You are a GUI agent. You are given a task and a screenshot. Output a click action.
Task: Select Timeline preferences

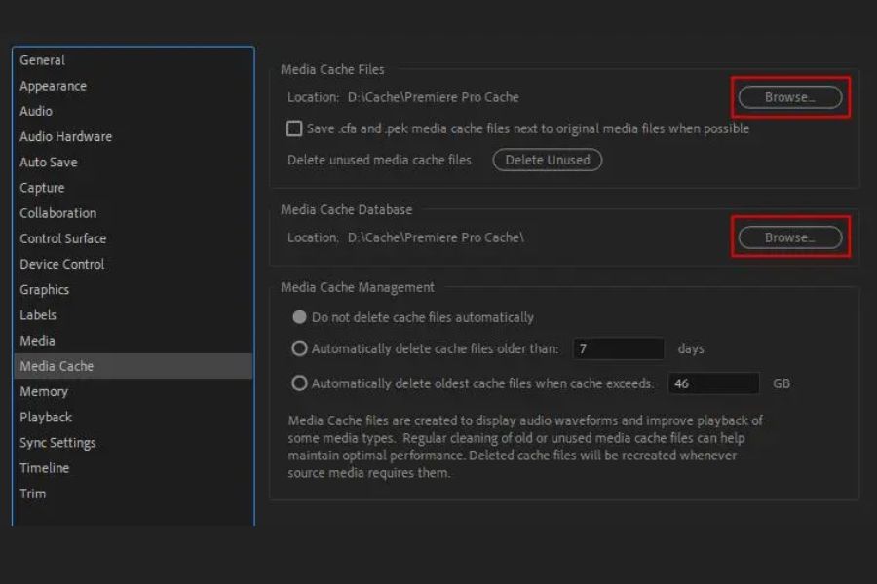(x=44, y=467)
